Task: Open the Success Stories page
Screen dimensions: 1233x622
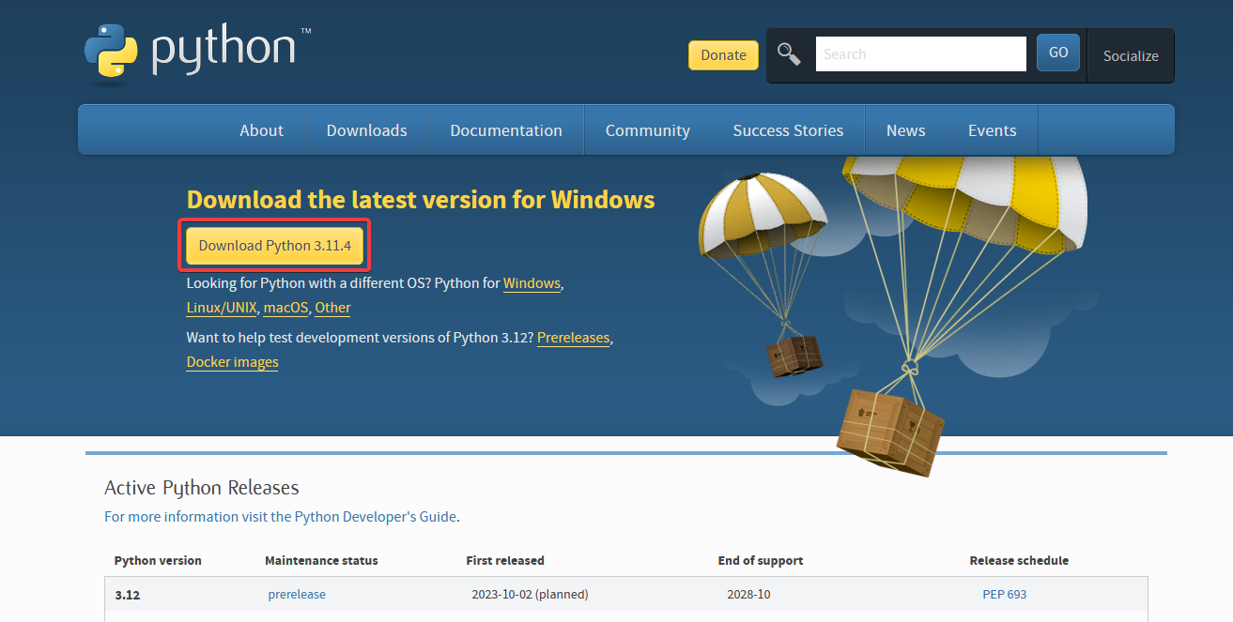Action: pyautogui.click(x=787, y=129)
